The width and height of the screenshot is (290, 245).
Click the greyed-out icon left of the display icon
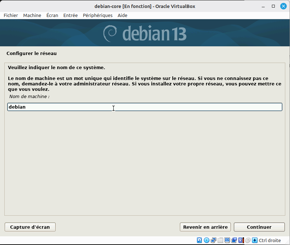point(220,240)
